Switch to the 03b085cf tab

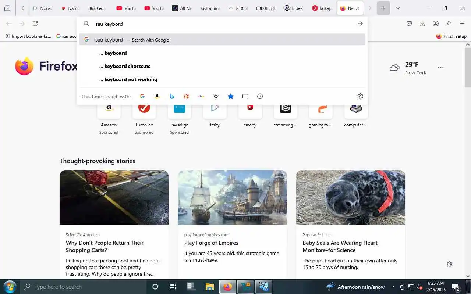(266, 8)
